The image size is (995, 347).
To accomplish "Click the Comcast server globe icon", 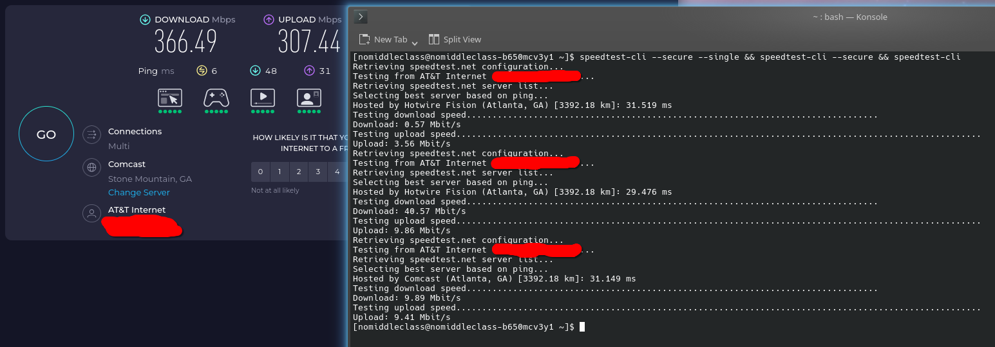I will [92, 168].
